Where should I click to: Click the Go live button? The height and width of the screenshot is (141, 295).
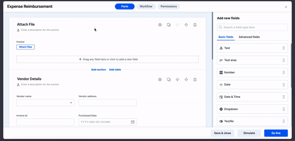pyautogui.click(x=276, y=133)
